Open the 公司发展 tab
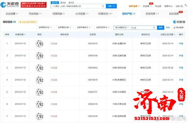 point(82,14)
